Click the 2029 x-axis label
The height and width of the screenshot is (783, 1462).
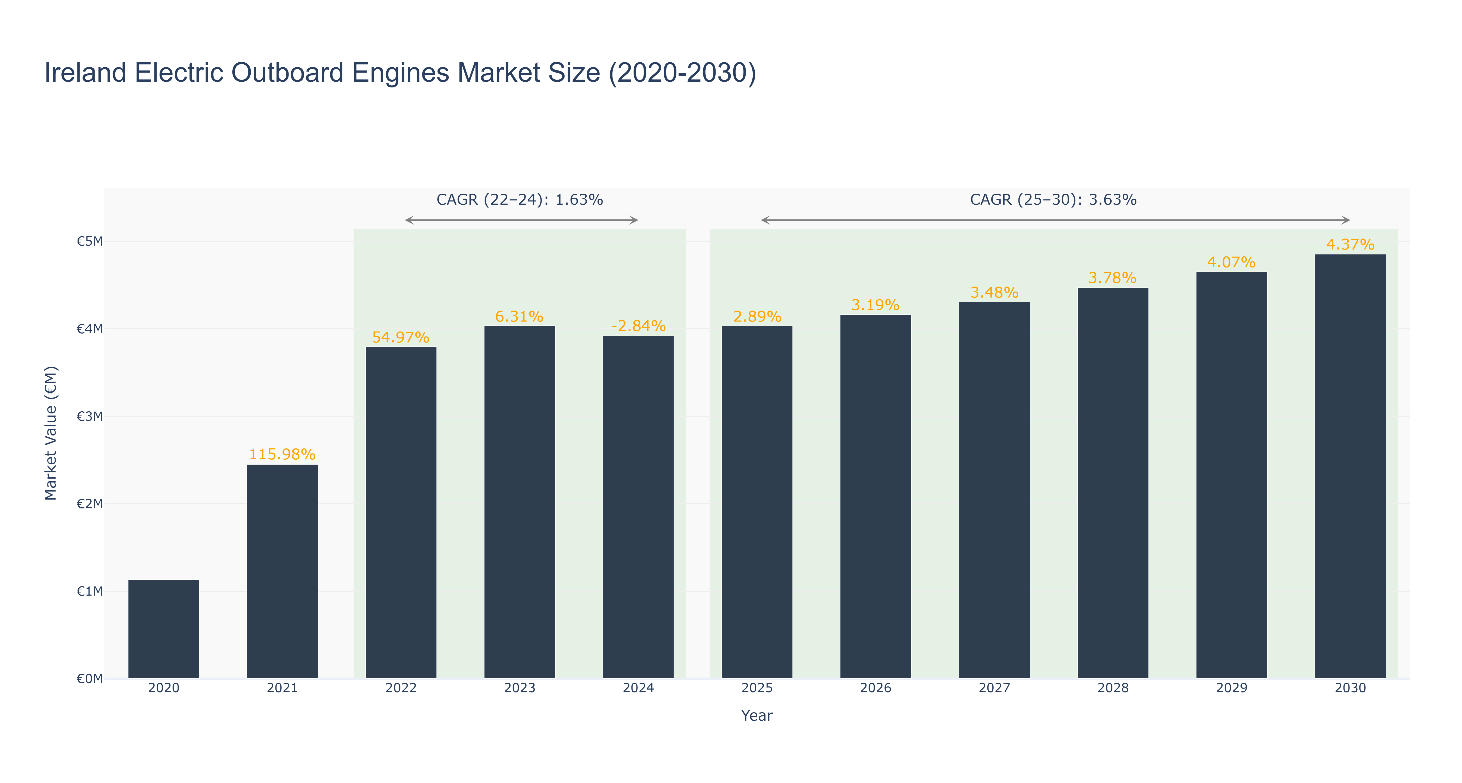tap(1231, 688)
